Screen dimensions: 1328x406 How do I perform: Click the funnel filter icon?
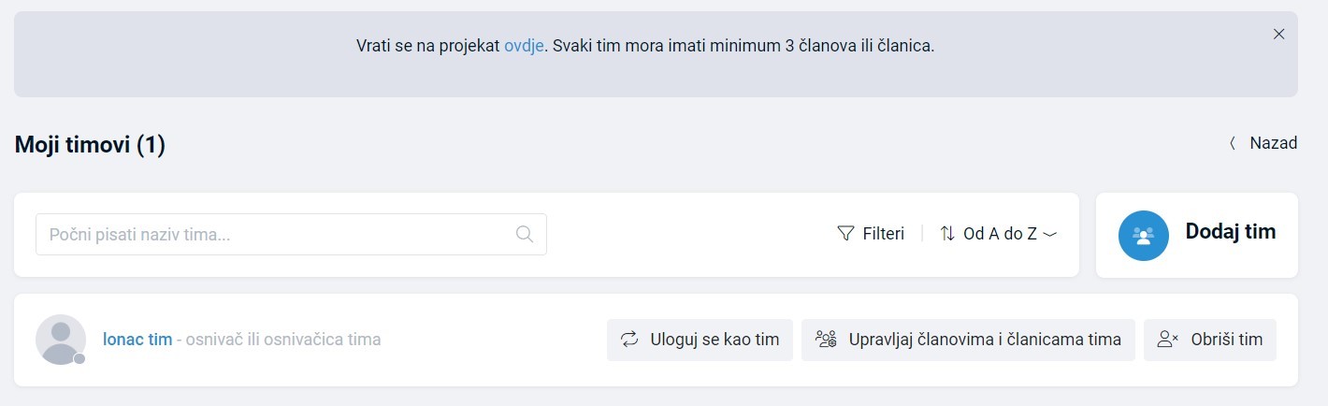(845, 234)
